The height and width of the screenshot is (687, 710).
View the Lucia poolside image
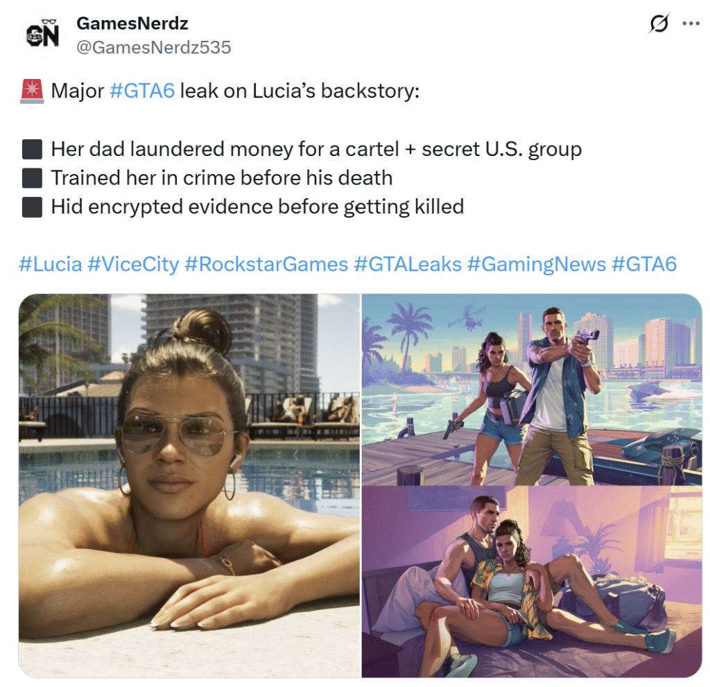[x=189, y=485]
